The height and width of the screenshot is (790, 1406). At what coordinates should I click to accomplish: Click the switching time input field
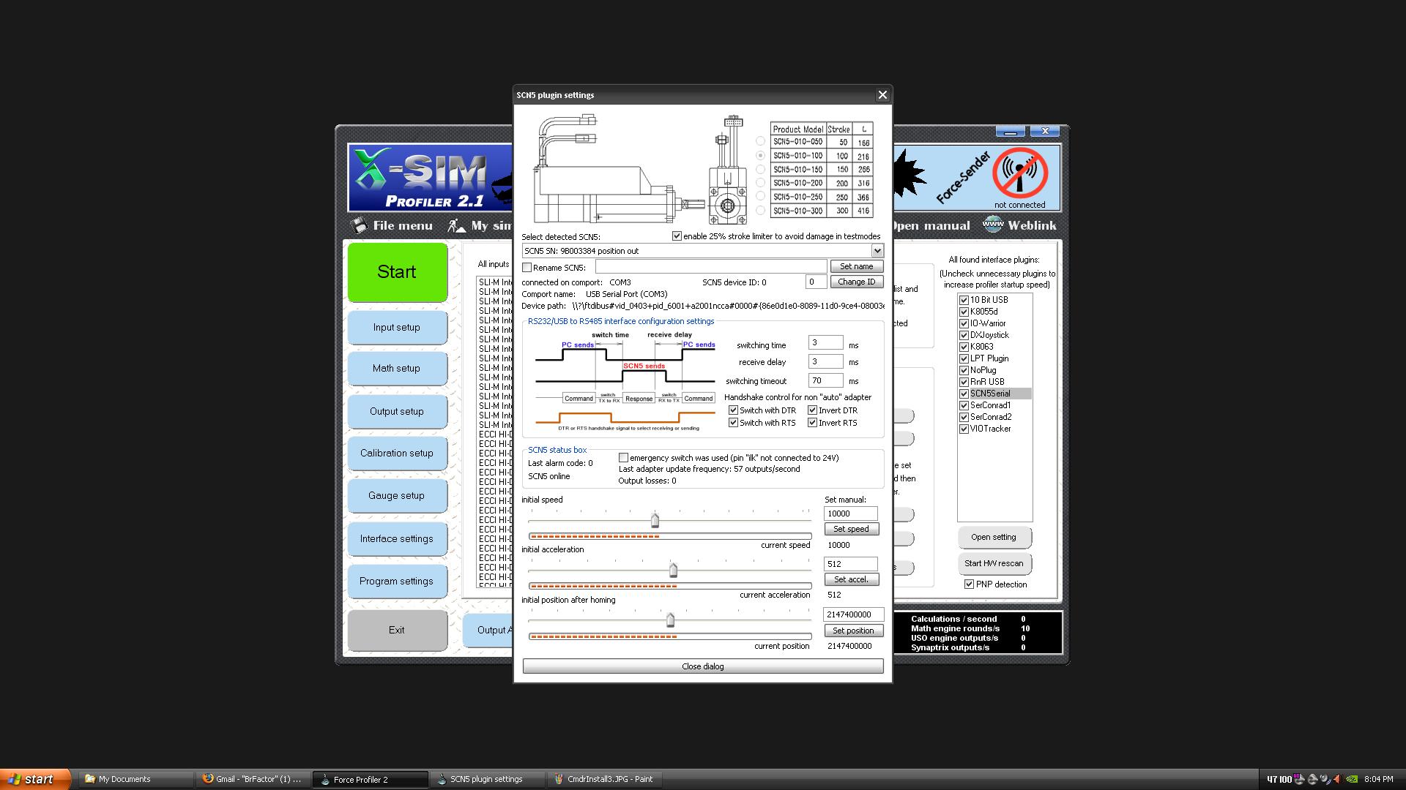(825, 343)
